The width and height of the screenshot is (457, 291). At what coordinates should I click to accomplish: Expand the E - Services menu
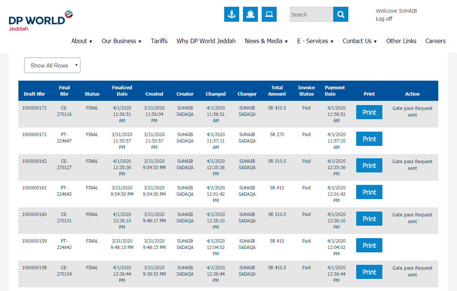click(315, 41)
